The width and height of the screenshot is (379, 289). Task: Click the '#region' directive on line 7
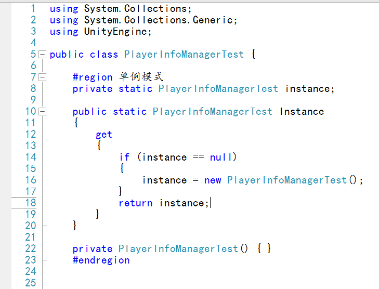(x=93, y=77)
